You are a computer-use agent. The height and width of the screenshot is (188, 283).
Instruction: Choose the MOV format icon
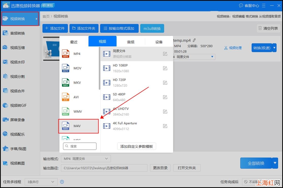pyautogui.click(x=66, y=68)
